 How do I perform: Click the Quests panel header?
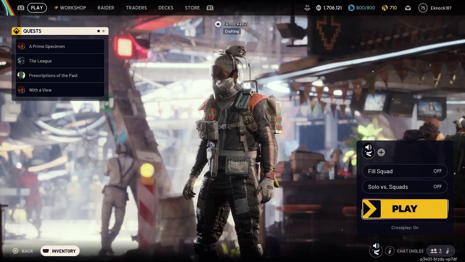(60, 31)
